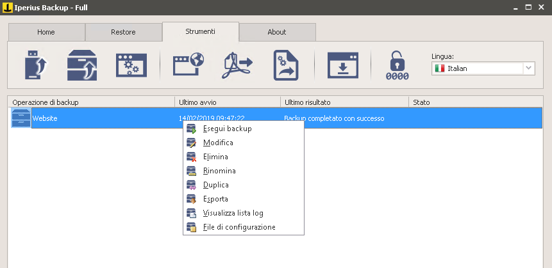Click the web console globe icon
Image resolution: width=552 pixels, height=268 pixels.
[x=188, y=65]
